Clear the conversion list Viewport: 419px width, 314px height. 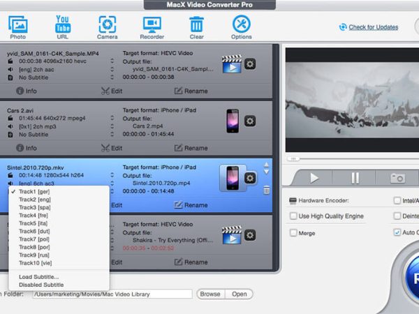point(197,27)
